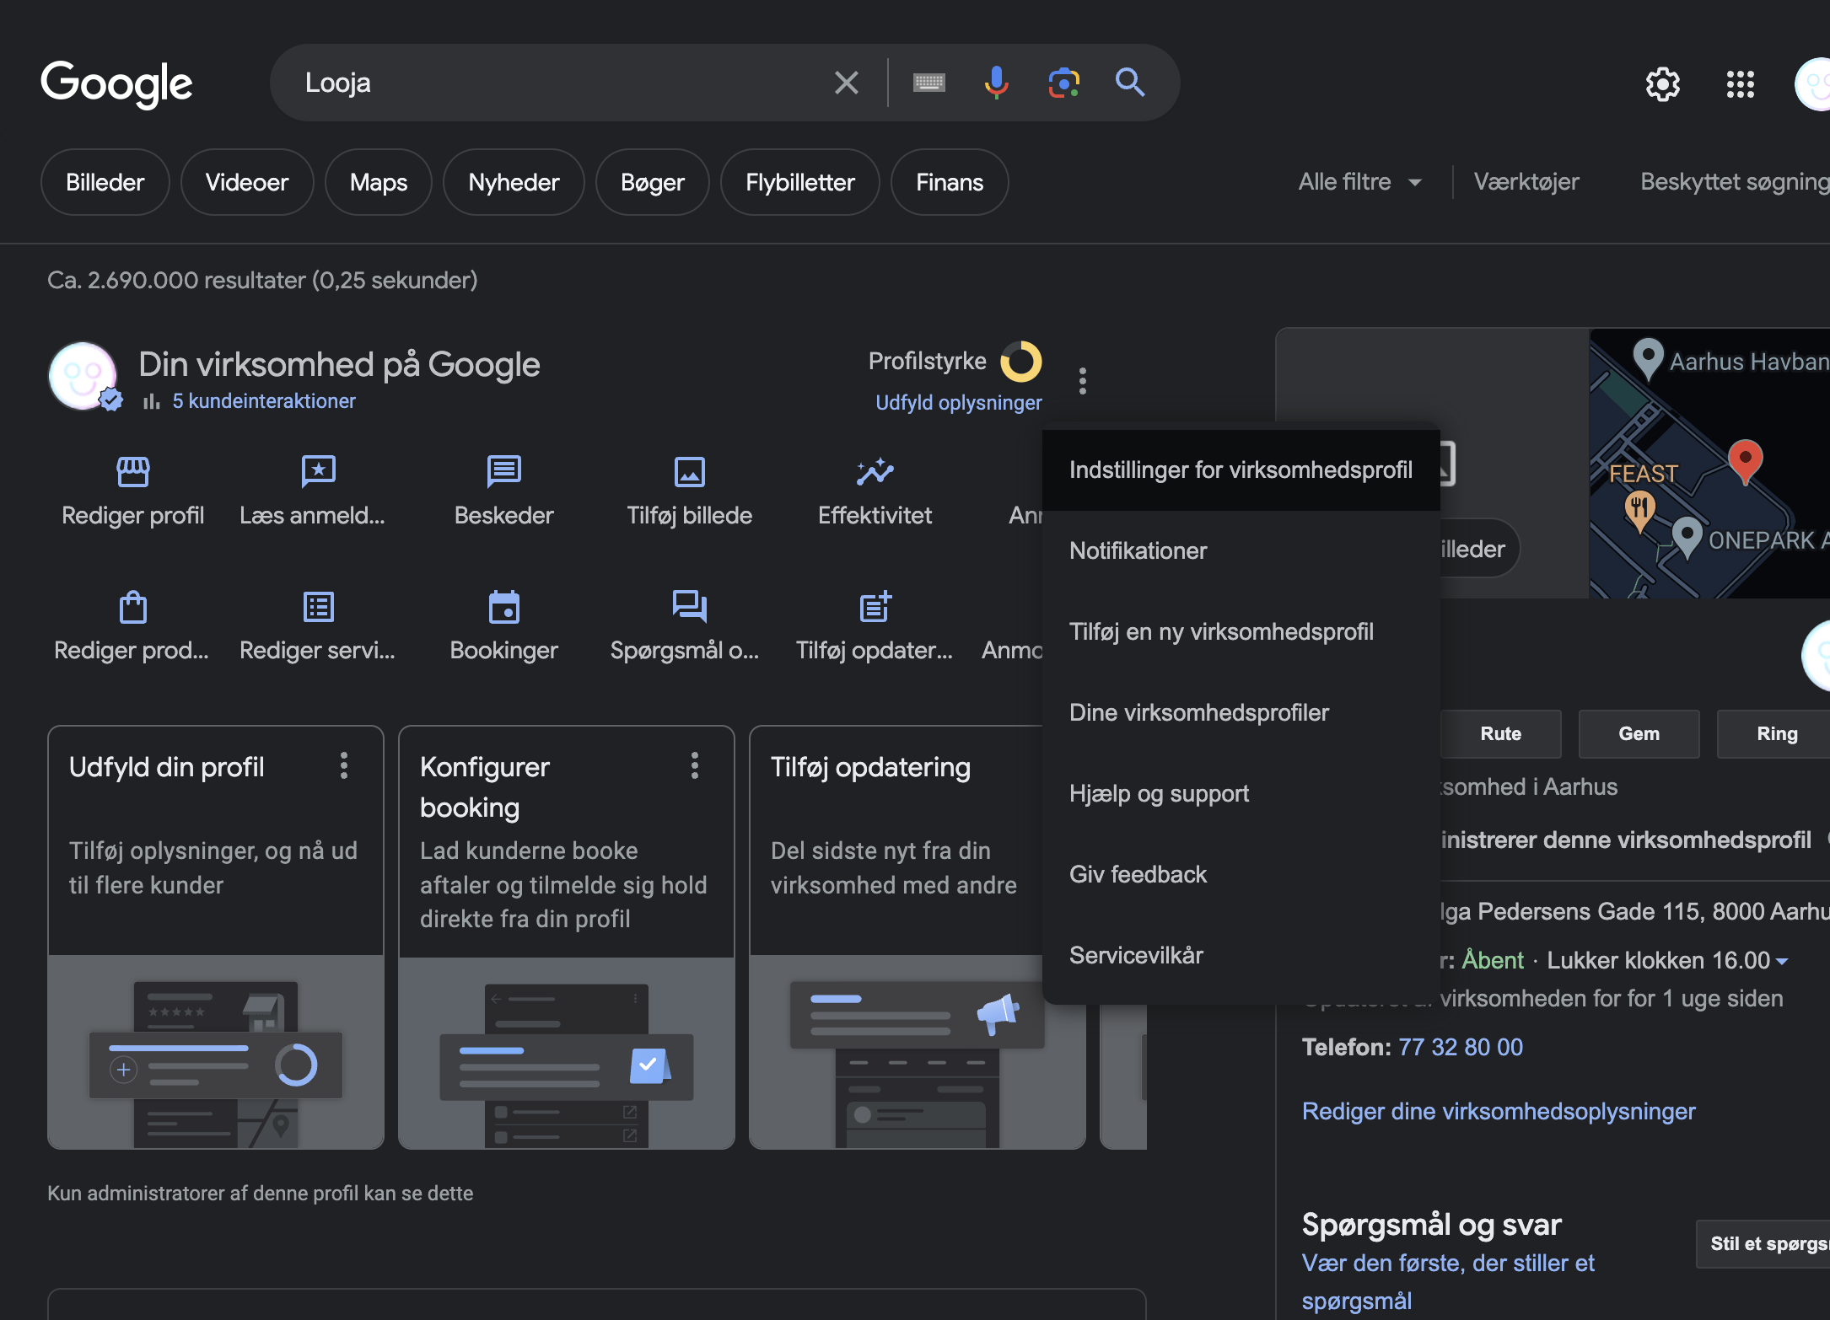Switch to the Maps filter tab
1830x1320 pixels.
click(x=379, y=182)
